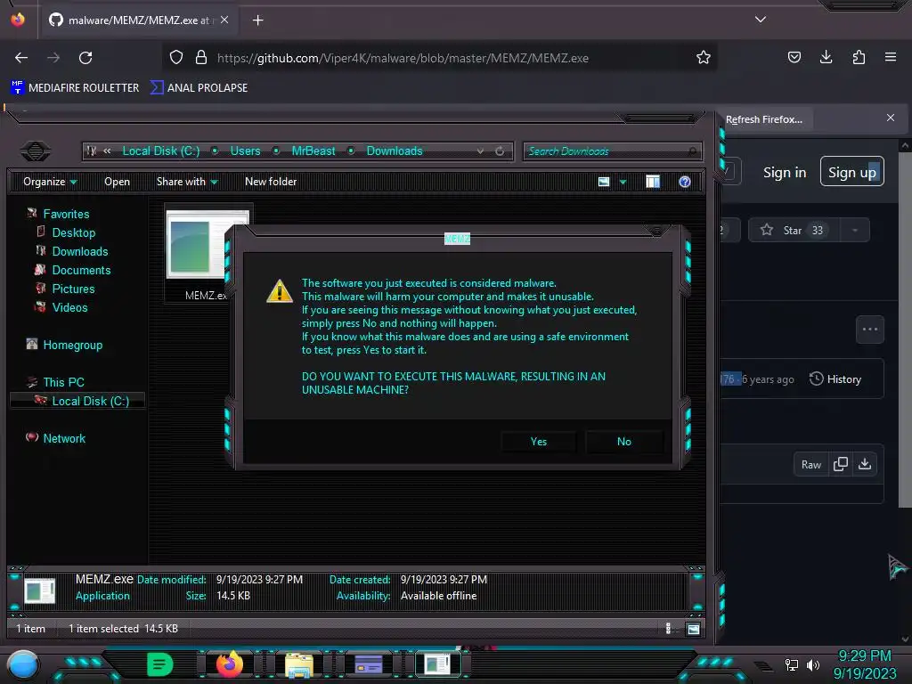Image resolution: width=912 pixels, height=684 pixels.
Task: Open the MEDIAFIRE ROULETTER bookmark
Action: (75, 88)
